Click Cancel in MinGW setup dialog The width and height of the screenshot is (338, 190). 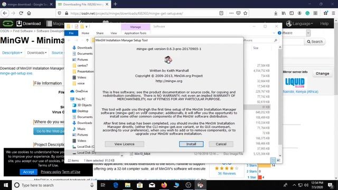221,144
